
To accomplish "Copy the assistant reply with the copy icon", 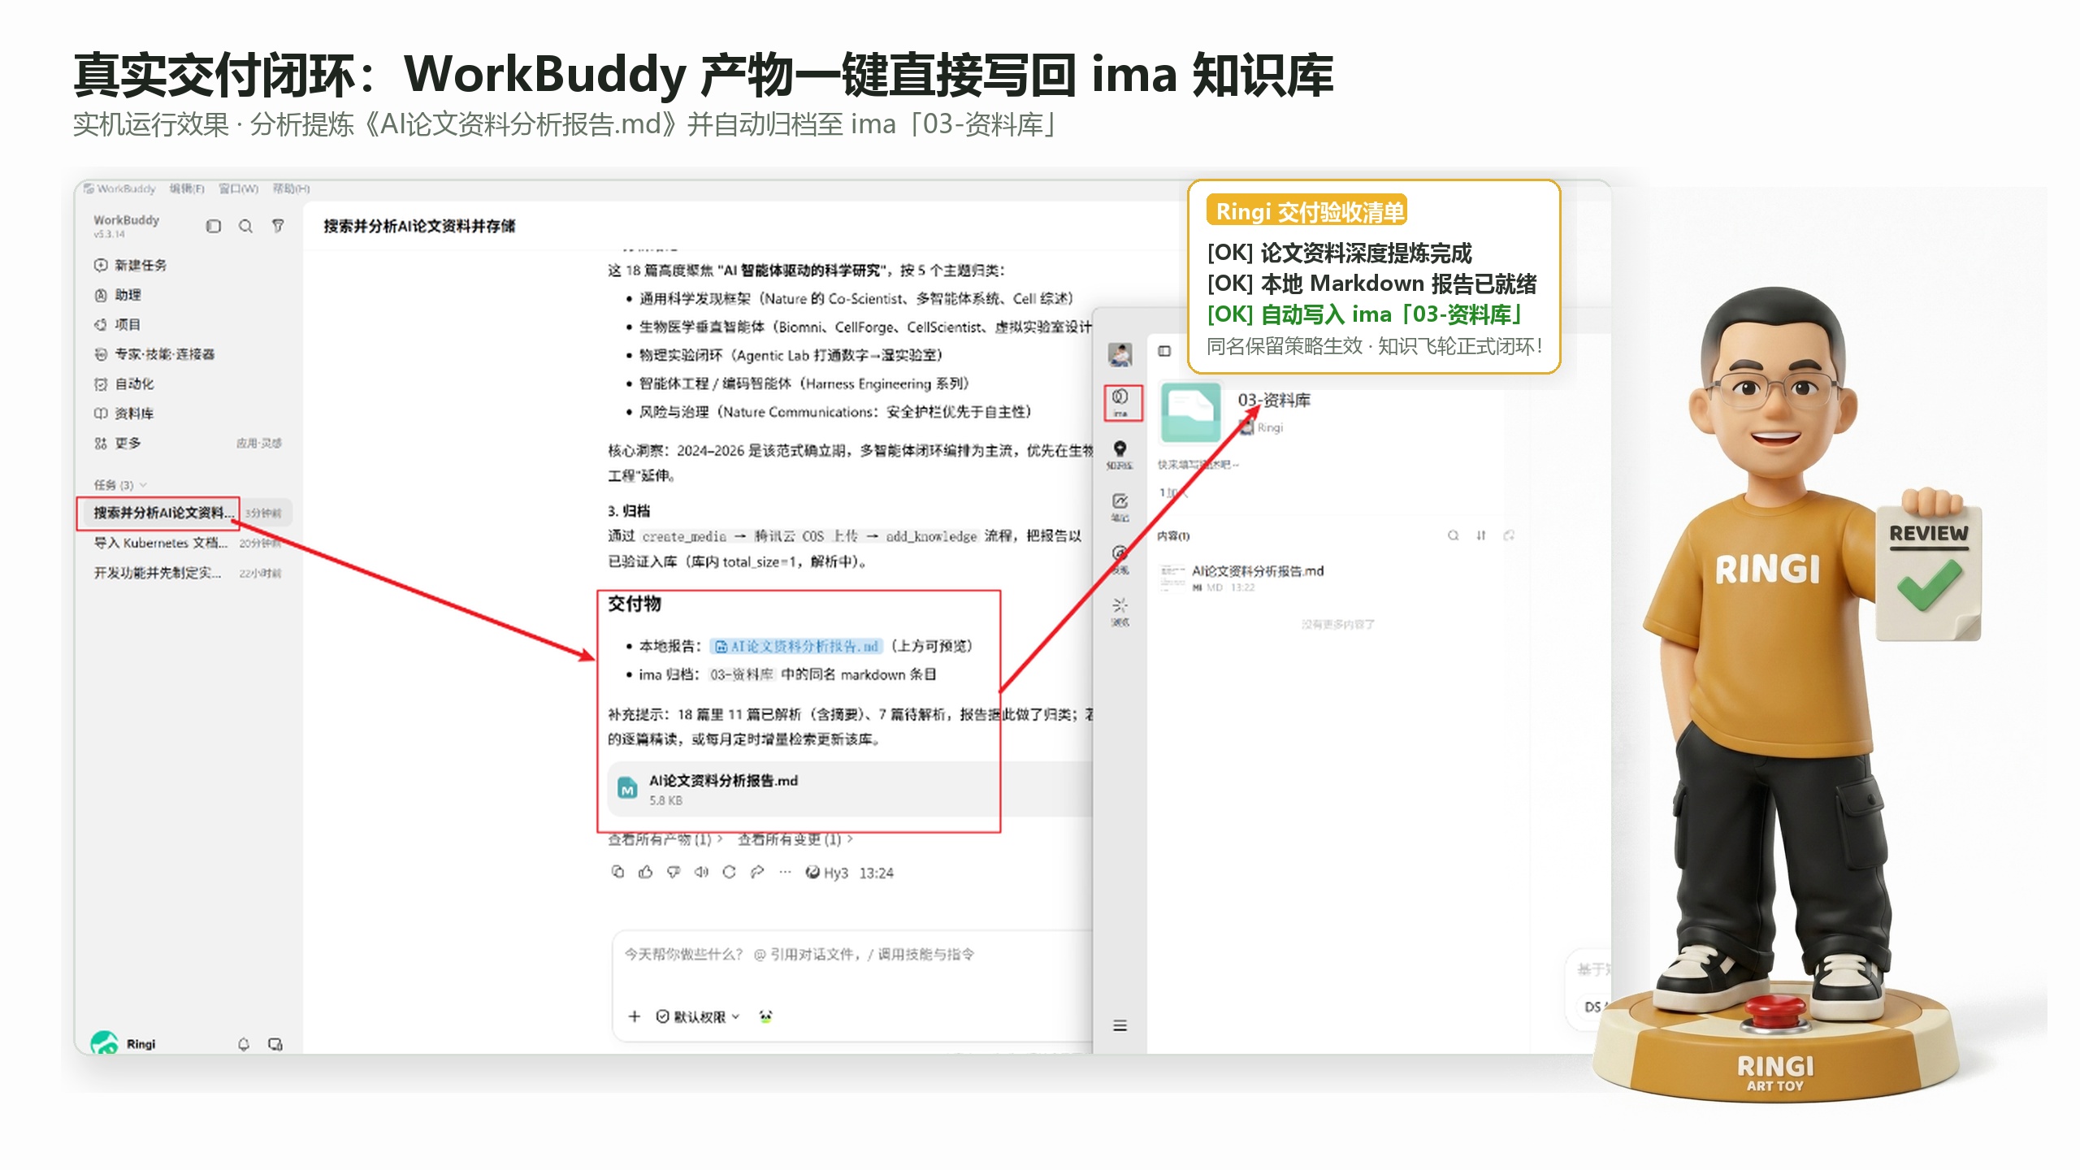I will 617,872.
